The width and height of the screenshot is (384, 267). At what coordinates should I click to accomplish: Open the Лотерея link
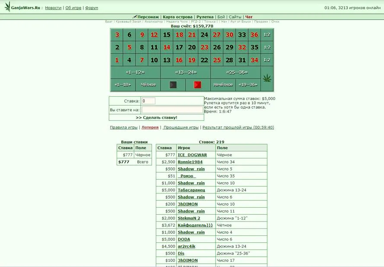coord(150,128)
